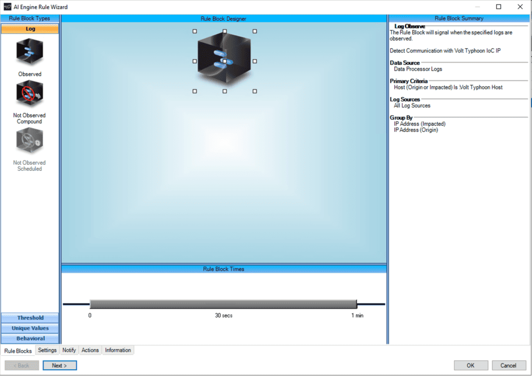Click the top-right resize handle of the block
Viewport: 532px width, 376px height.
(x=255, y=31)
